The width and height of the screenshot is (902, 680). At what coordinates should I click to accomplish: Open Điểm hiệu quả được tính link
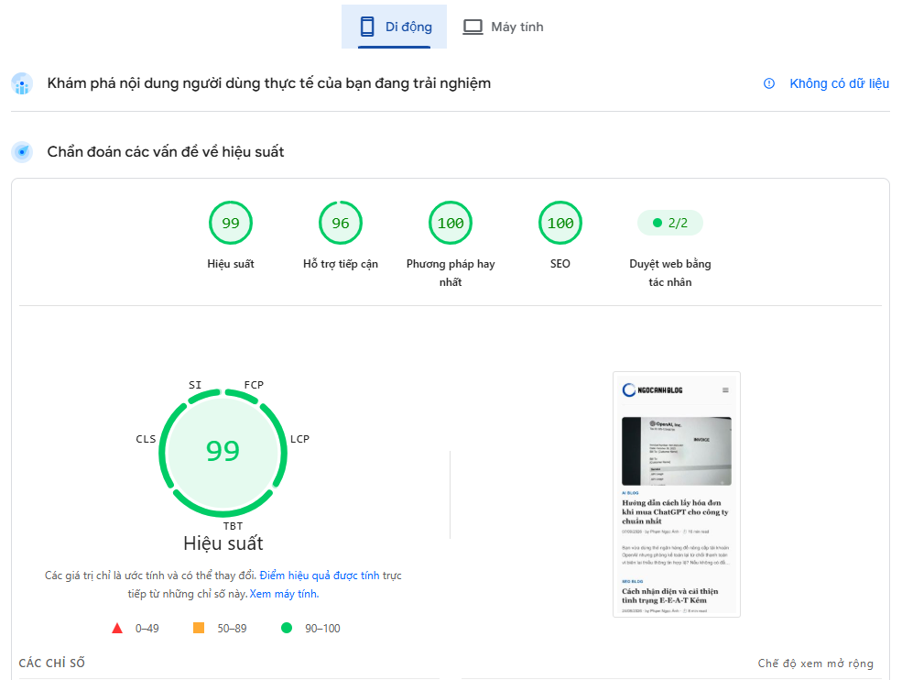[x=320, y=576]
